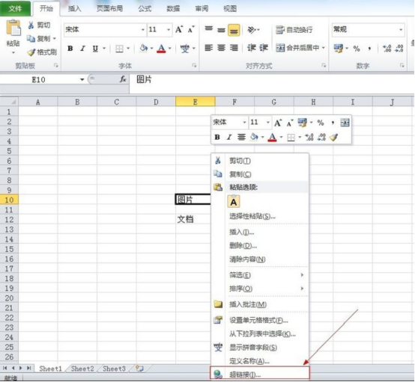
Task: Choose 剪切 (Cut) in context menu
Action: pyautogui.click(x=260, y=161)
